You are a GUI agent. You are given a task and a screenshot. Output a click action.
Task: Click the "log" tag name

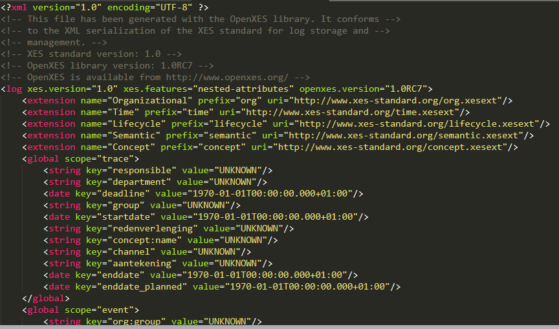tap(14, 89)
